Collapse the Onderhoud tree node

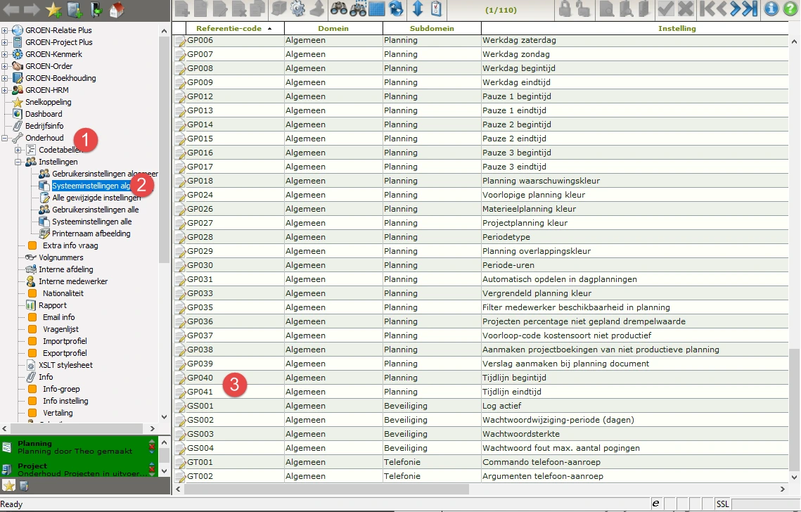(5, 139)
